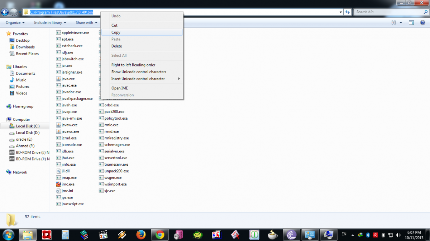
Task: Choose Cut in the context menu
Action: click(x=114, y=25)
